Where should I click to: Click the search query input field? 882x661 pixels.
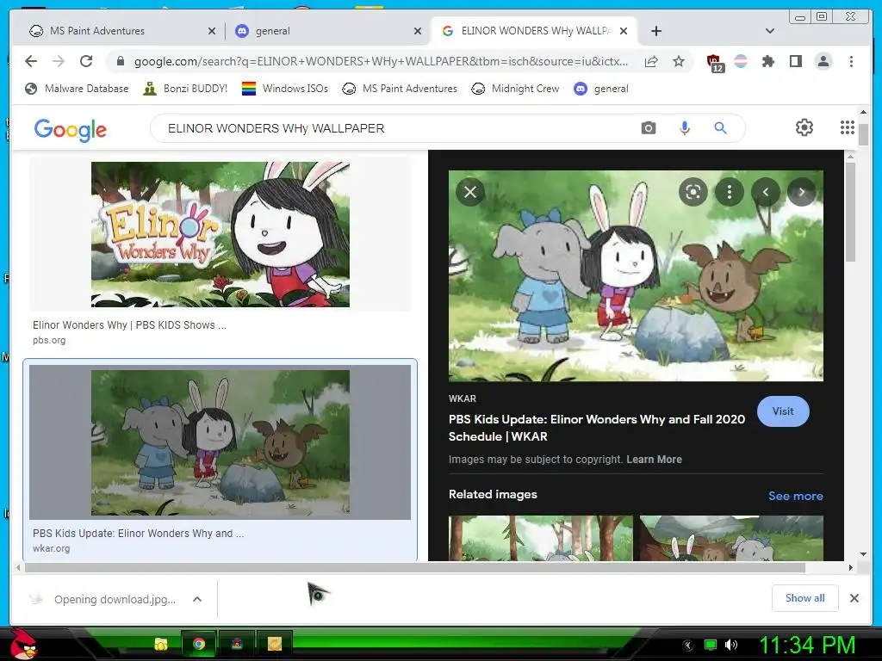394,128
